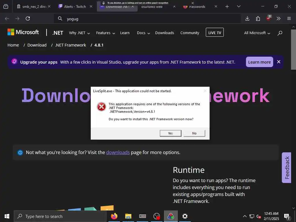Click the LIVE TV button
Image resolution: width=296 pixels, height=222 pixels.
215,32
